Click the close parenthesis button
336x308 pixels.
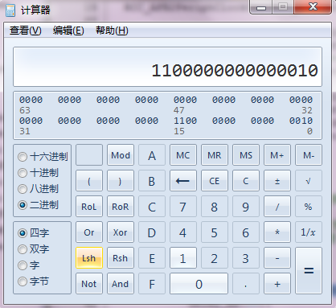click(x=121, y=181)
